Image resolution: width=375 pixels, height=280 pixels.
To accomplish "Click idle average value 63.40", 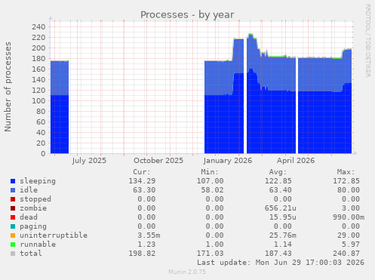I will (x=281, y=190).
